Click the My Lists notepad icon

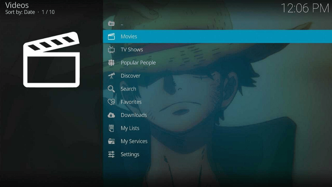click(x=111, y=128)
